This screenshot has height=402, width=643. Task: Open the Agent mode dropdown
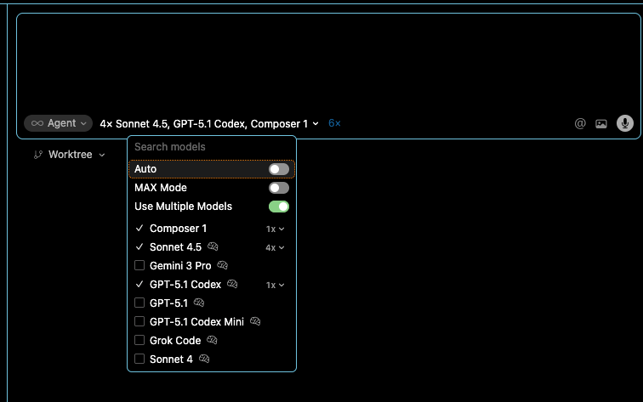(x=59, y=123)
